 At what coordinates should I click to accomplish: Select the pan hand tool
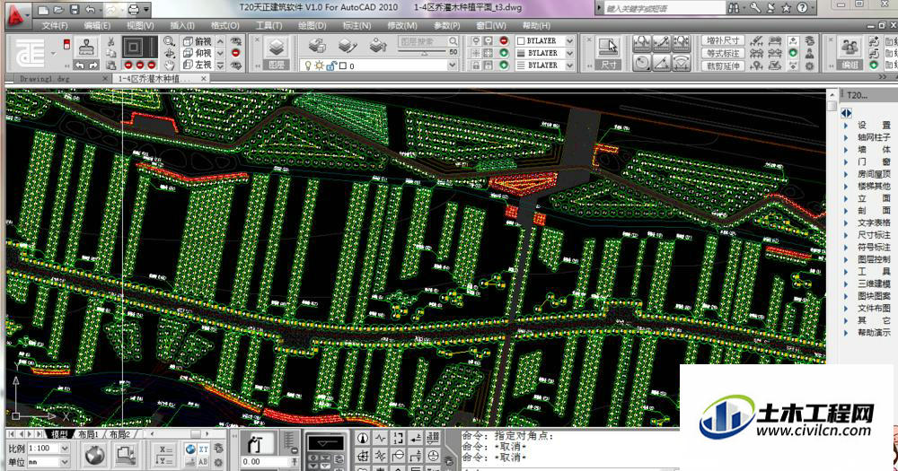coord(170,65)
